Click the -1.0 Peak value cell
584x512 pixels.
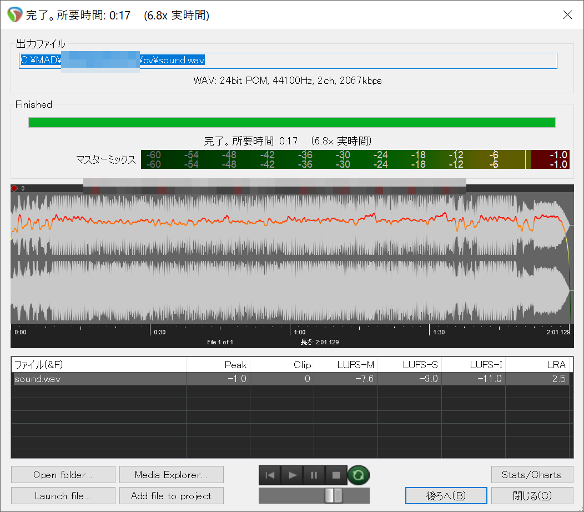[218, 379]
